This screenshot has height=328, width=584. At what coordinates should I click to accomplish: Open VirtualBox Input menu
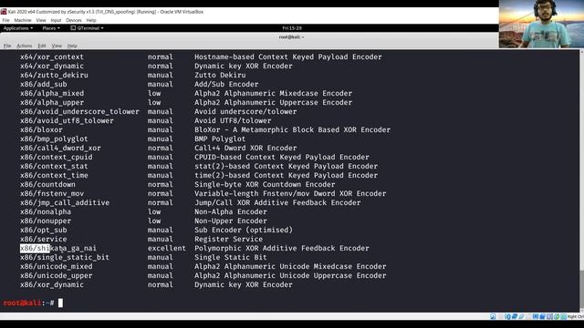click(56, 20)
